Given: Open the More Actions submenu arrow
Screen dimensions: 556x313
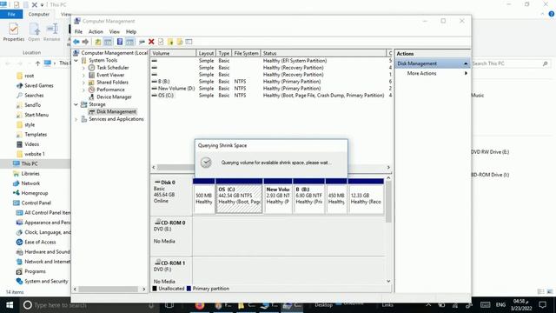Looking at the screenshot, I should point(466,73).
